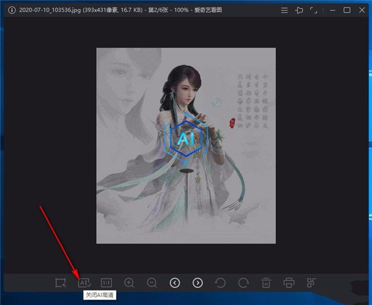372x305 pixels.
Task: Go to the next image
Action: [197, 283]
